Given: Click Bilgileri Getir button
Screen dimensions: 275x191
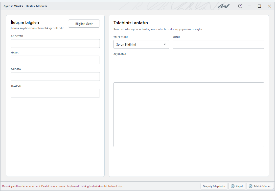Looking at the screenshot, I should pos(84,24).
